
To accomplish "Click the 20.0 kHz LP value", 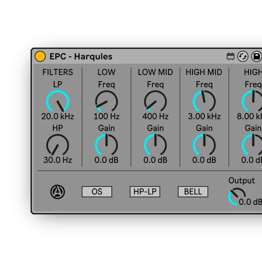I will (58, 117).
